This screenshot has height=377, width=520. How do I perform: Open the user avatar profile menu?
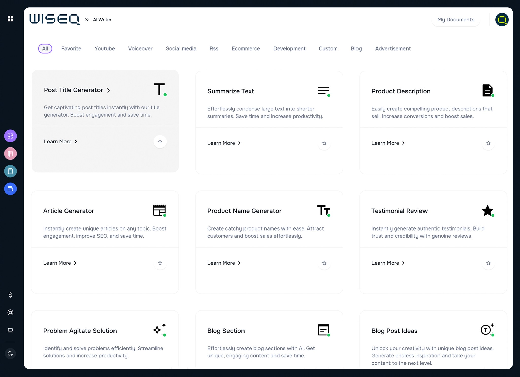[x=502, y=20]
